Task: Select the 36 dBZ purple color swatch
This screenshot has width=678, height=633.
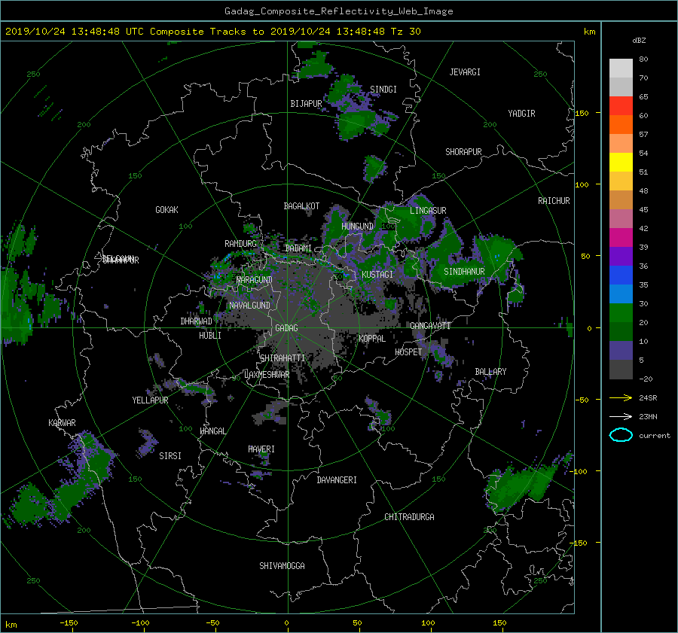Action: (621, 256)
